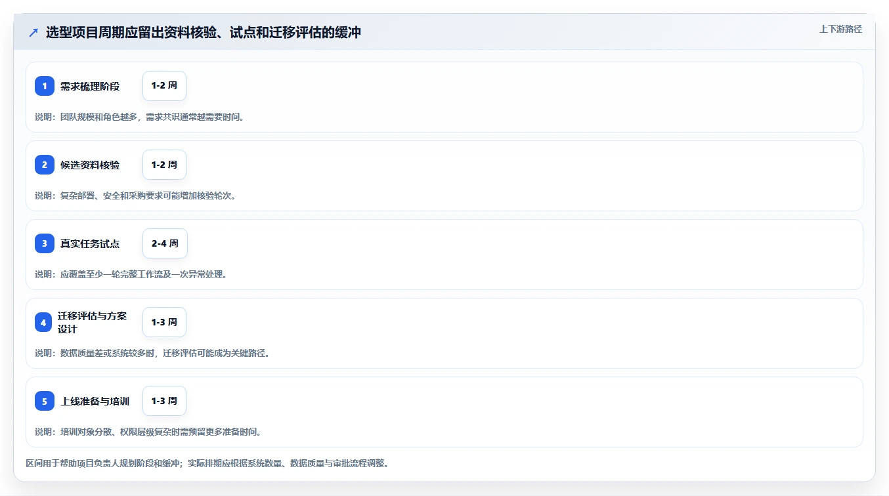This screenshot has height=496, width=889.
Task: Select the 需求梳理阶段 step title
Action: point(90,86)
